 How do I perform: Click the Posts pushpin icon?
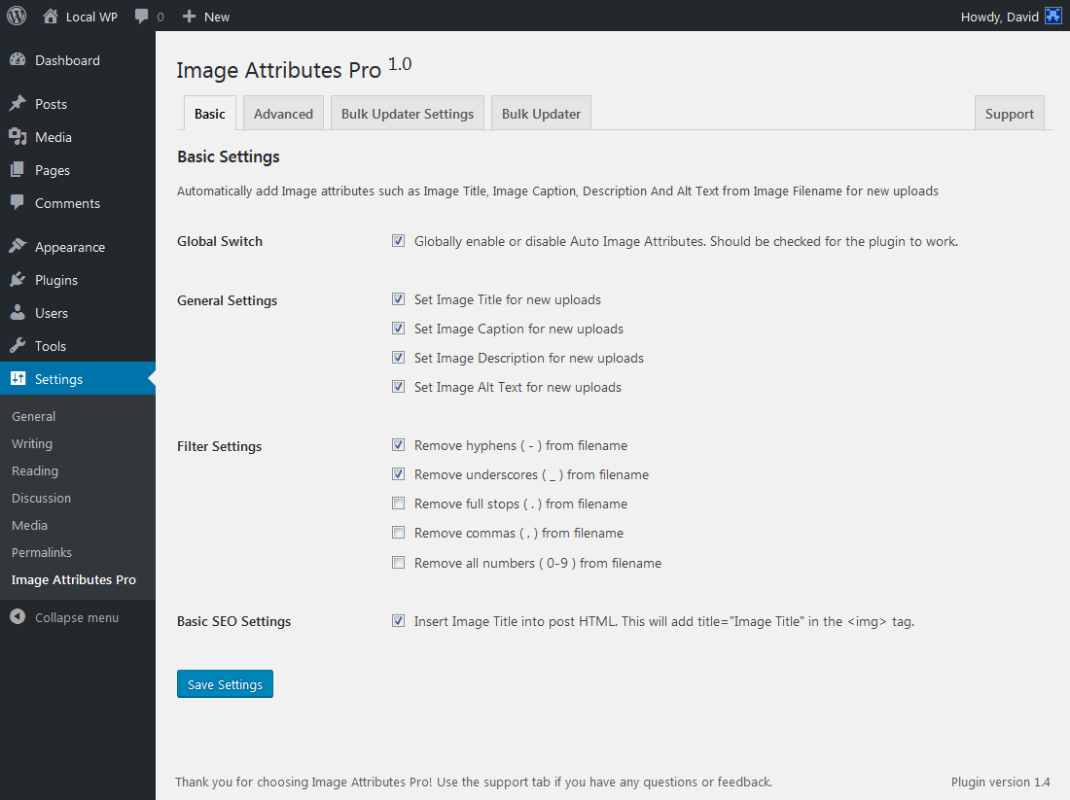tap(18, 104)
